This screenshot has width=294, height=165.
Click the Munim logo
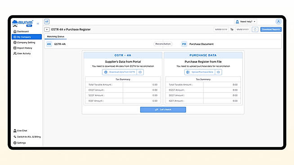[22, 23]
